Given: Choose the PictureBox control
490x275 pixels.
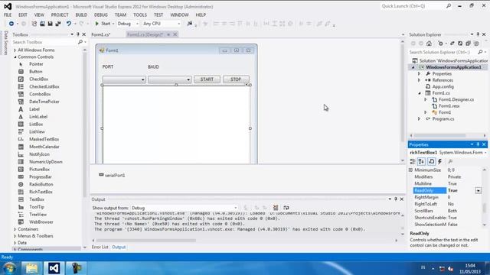Looking at the screenshot, I should coord(39,170).
